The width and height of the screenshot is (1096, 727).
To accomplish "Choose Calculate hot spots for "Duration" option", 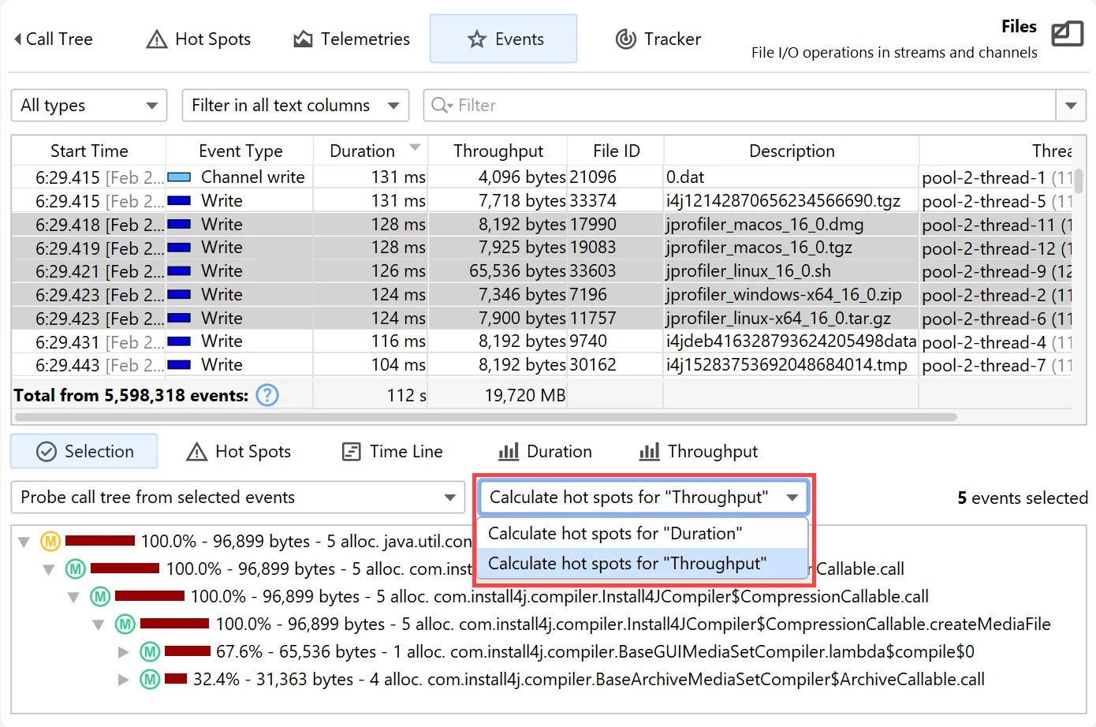I will click(643, 534).
